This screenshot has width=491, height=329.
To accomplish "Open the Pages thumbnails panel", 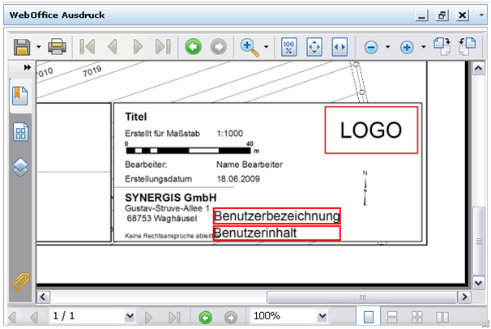I will 20,132.
